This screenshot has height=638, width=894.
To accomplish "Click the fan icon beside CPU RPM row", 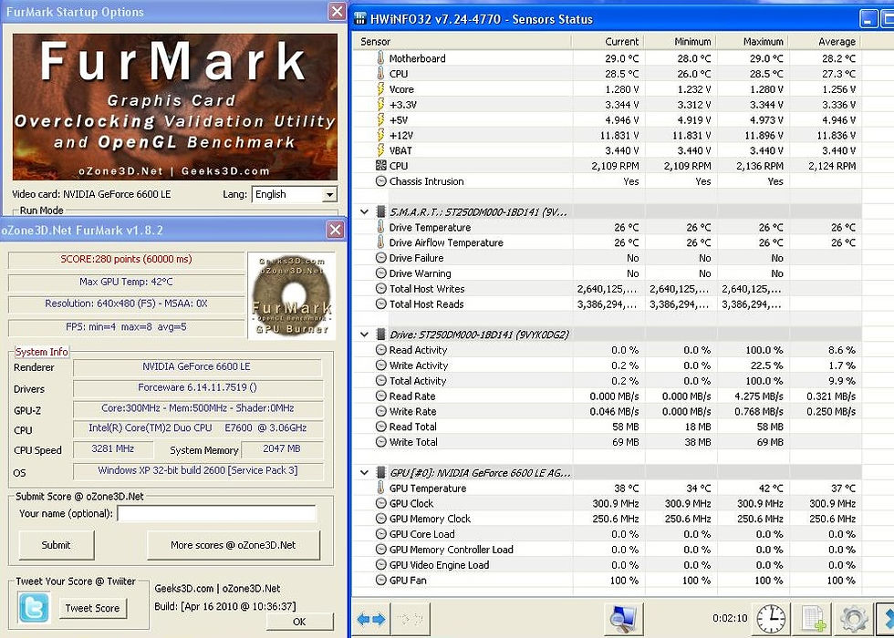I will (381, 166).
